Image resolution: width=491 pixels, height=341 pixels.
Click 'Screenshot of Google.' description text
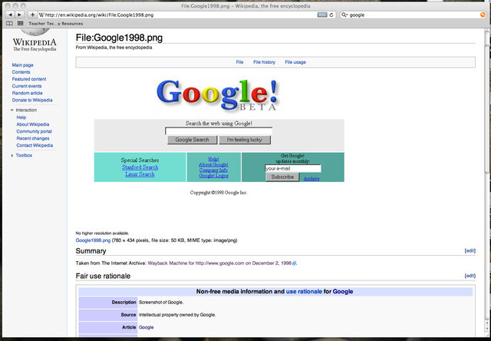[161, 303]
